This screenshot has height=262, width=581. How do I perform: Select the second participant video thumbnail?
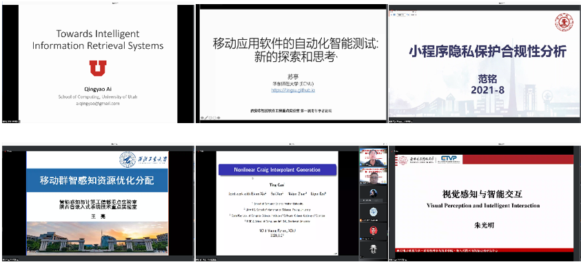pyautogui.click(x=373, y=175)
